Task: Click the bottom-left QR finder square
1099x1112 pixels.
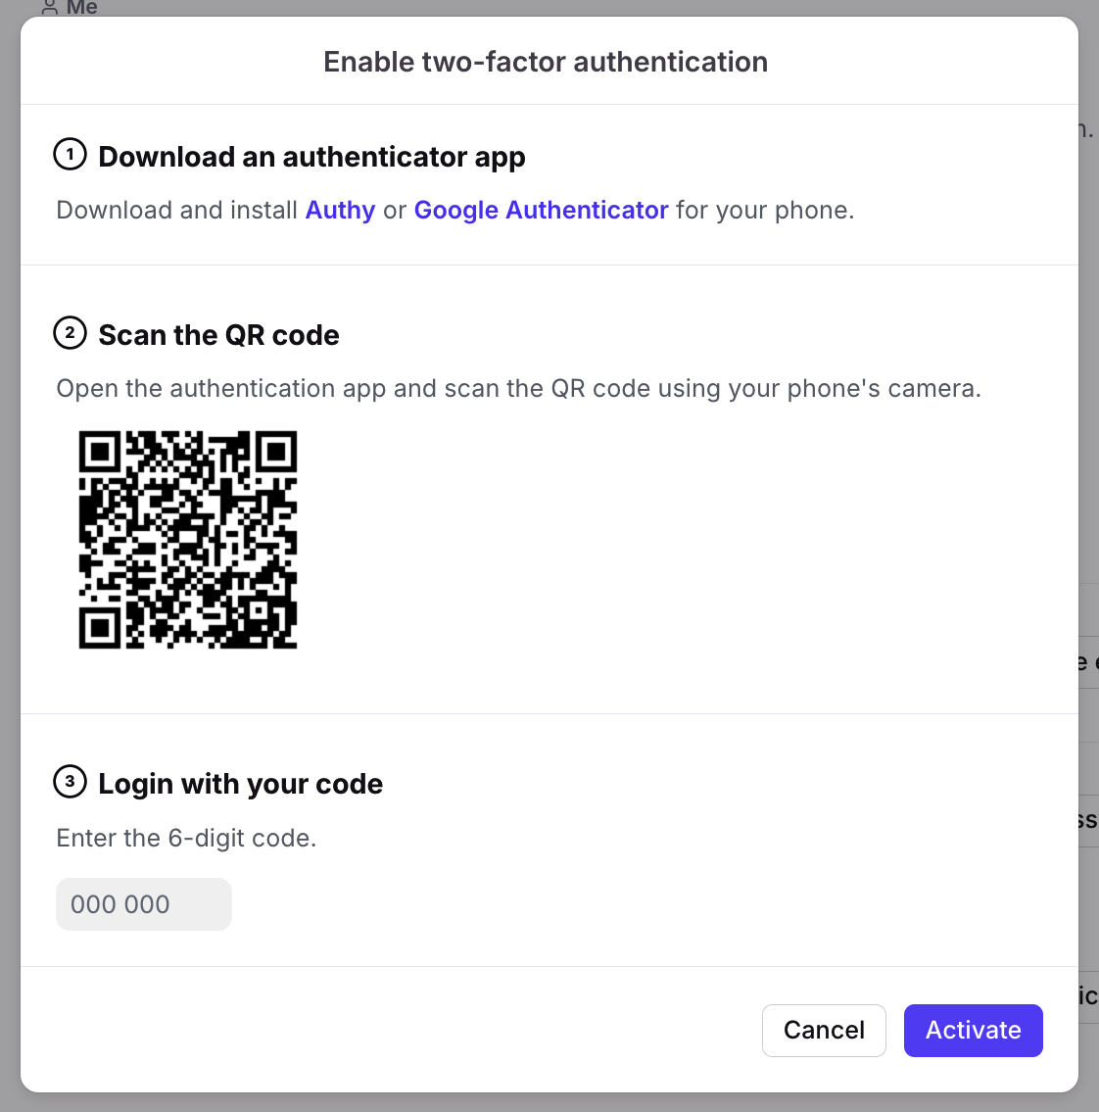Action: click(99, 628)
